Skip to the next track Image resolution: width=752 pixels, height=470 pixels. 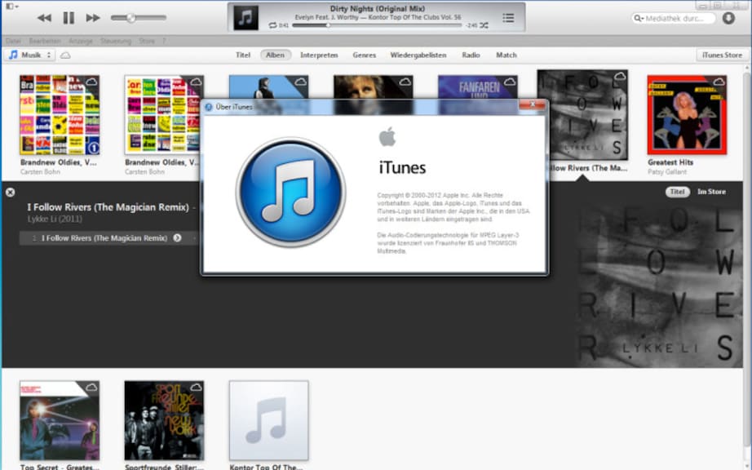tap(92, 18)
